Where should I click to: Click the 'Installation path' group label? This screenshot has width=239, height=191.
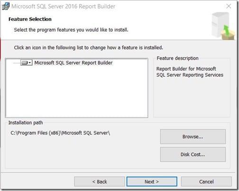[26, 123]
